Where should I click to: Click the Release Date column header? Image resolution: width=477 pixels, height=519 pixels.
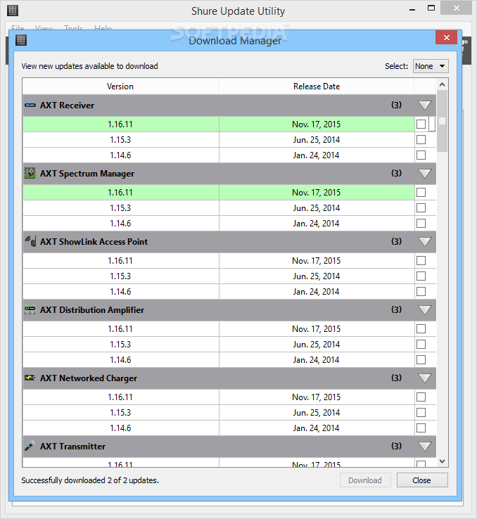pyautogui.click(x=317, y=86)
